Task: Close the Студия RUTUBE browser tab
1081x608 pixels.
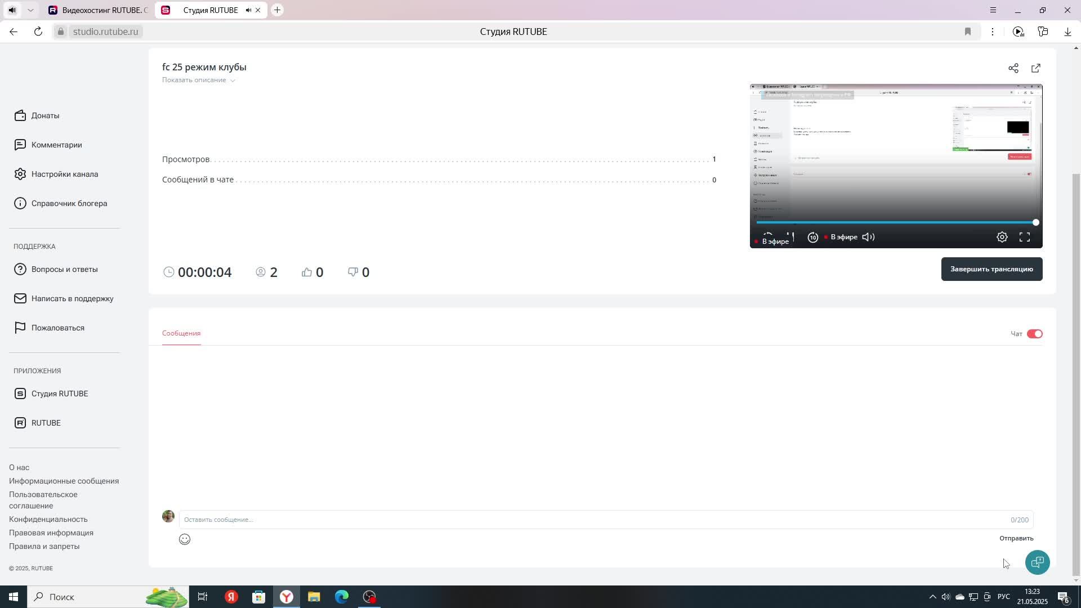Action: [258, 10]
